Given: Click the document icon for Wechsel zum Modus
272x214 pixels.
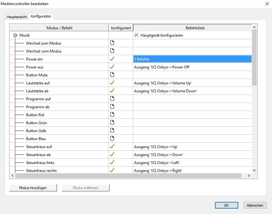Looking at the screenshot, I should (x=112, y=43).
